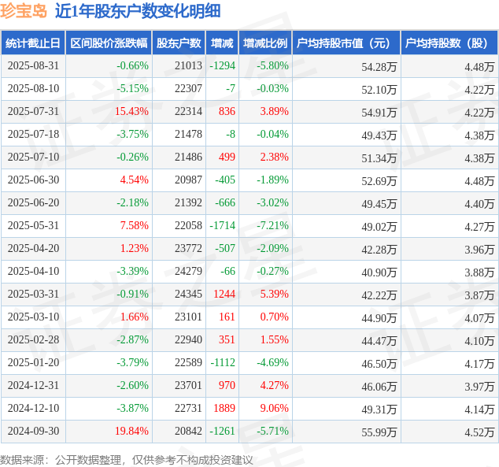499x467 pixels.
Task: Click the change ratio -5.71%
Action: [x=273, y=431]
